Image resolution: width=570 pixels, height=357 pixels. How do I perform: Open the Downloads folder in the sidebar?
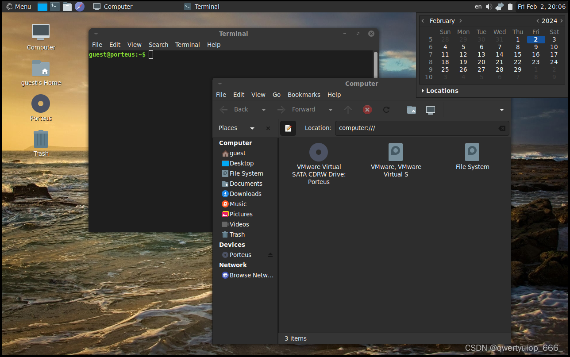coord(246,194)
